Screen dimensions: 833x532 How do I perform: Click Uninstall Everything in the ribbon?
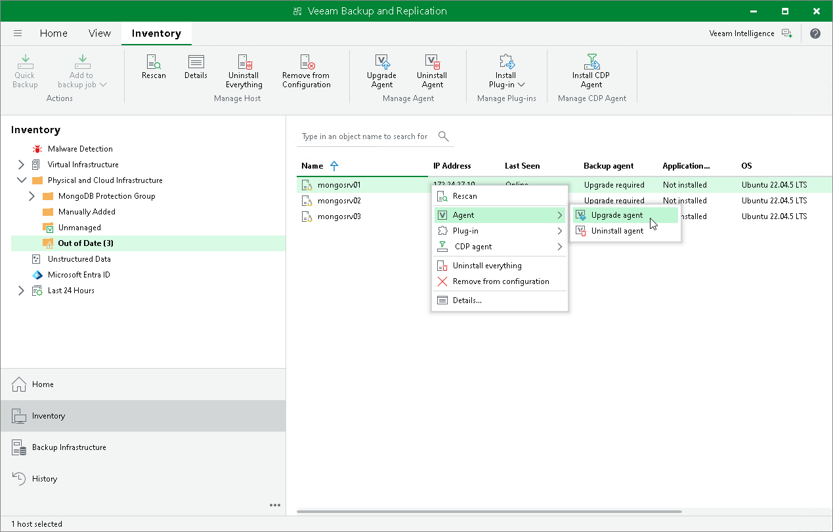[x=244, y=72]
